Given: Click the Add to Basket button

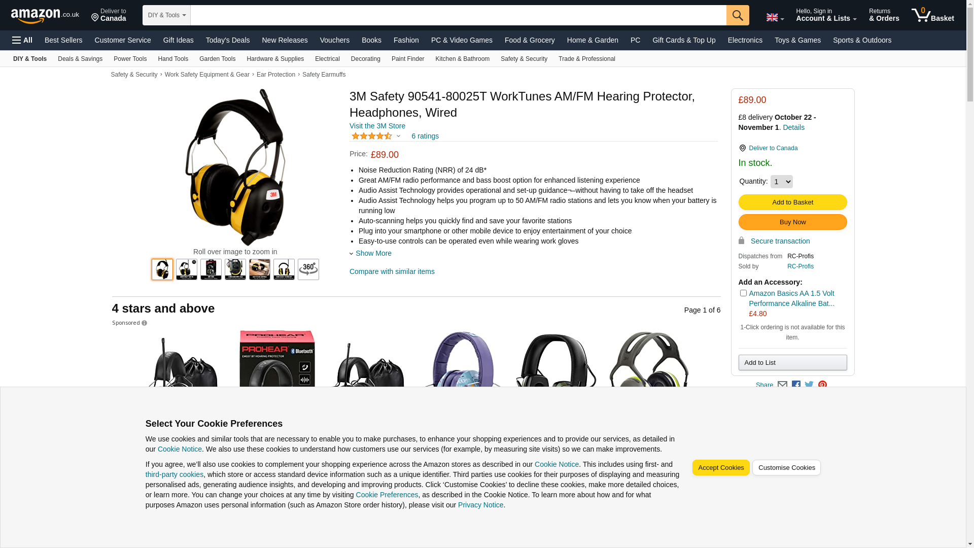Looking at the screenshot, I should coord(792,202).
